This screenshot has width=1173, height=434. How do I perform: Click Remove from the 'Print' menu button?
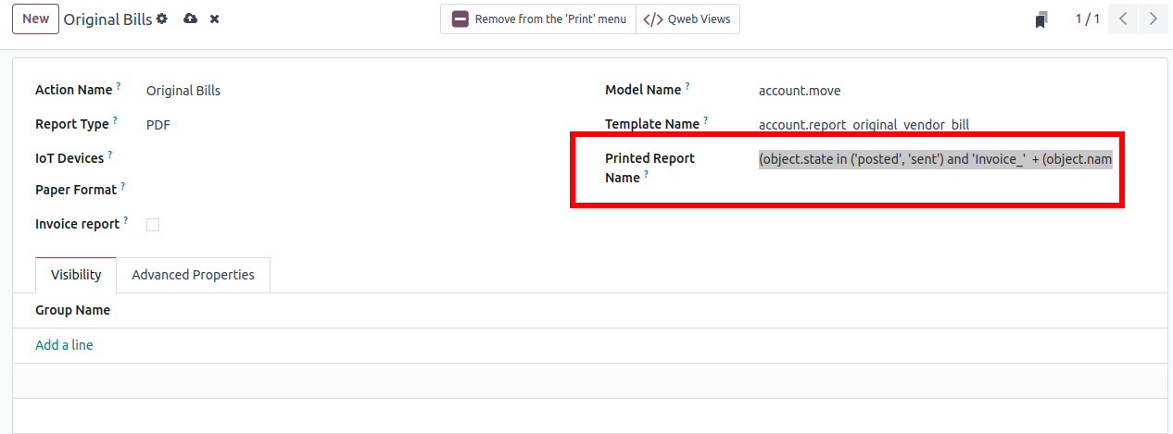point(538,19)
